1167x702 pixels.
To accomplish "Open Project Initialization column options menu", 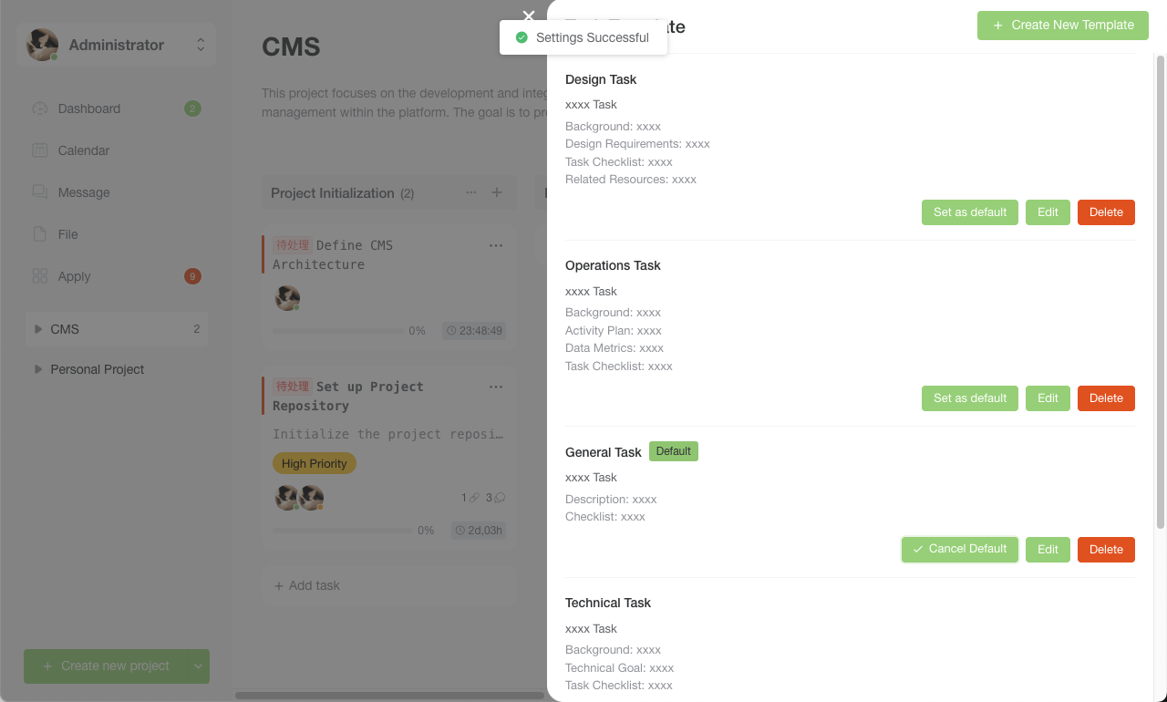I will [471, 192].
